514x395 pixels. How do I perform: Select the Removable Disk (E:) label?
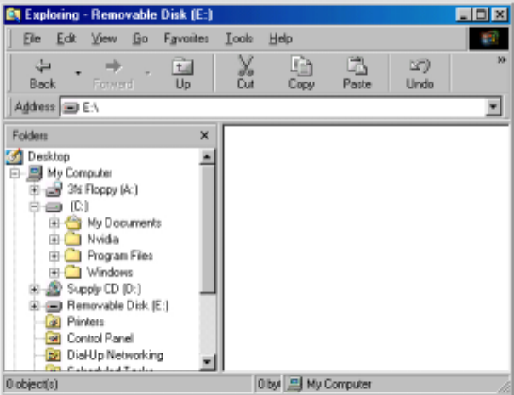pyautogui.click(x=117, y=306)
